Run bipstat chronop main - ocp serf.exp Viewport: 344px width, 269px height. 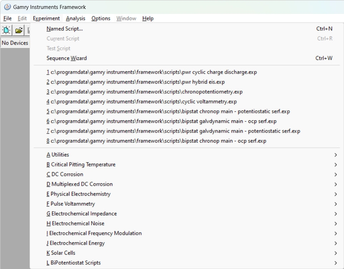[x=186, y=141]
